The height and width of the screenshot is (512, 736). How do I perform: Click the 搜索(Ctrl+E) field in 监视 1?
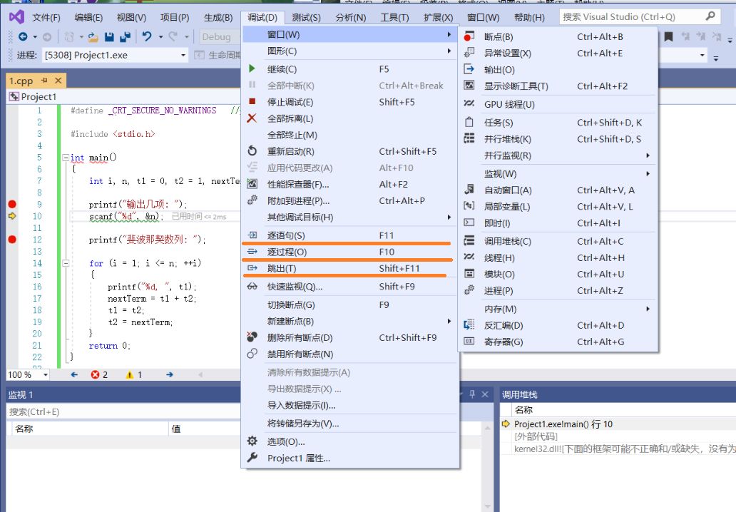point(107,412)
